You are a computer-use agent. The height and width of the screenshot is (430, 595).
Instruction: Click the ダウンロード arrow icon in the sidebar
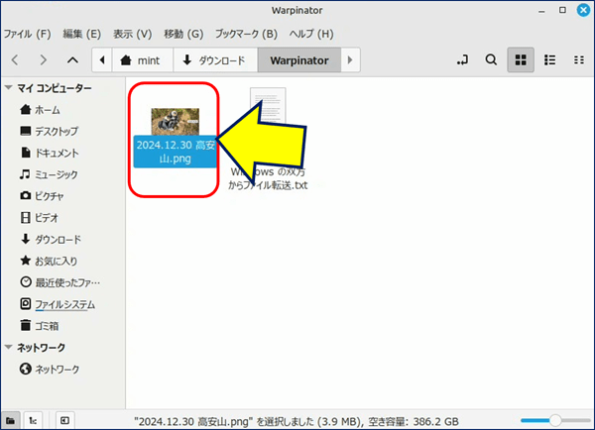click(26, 239)
